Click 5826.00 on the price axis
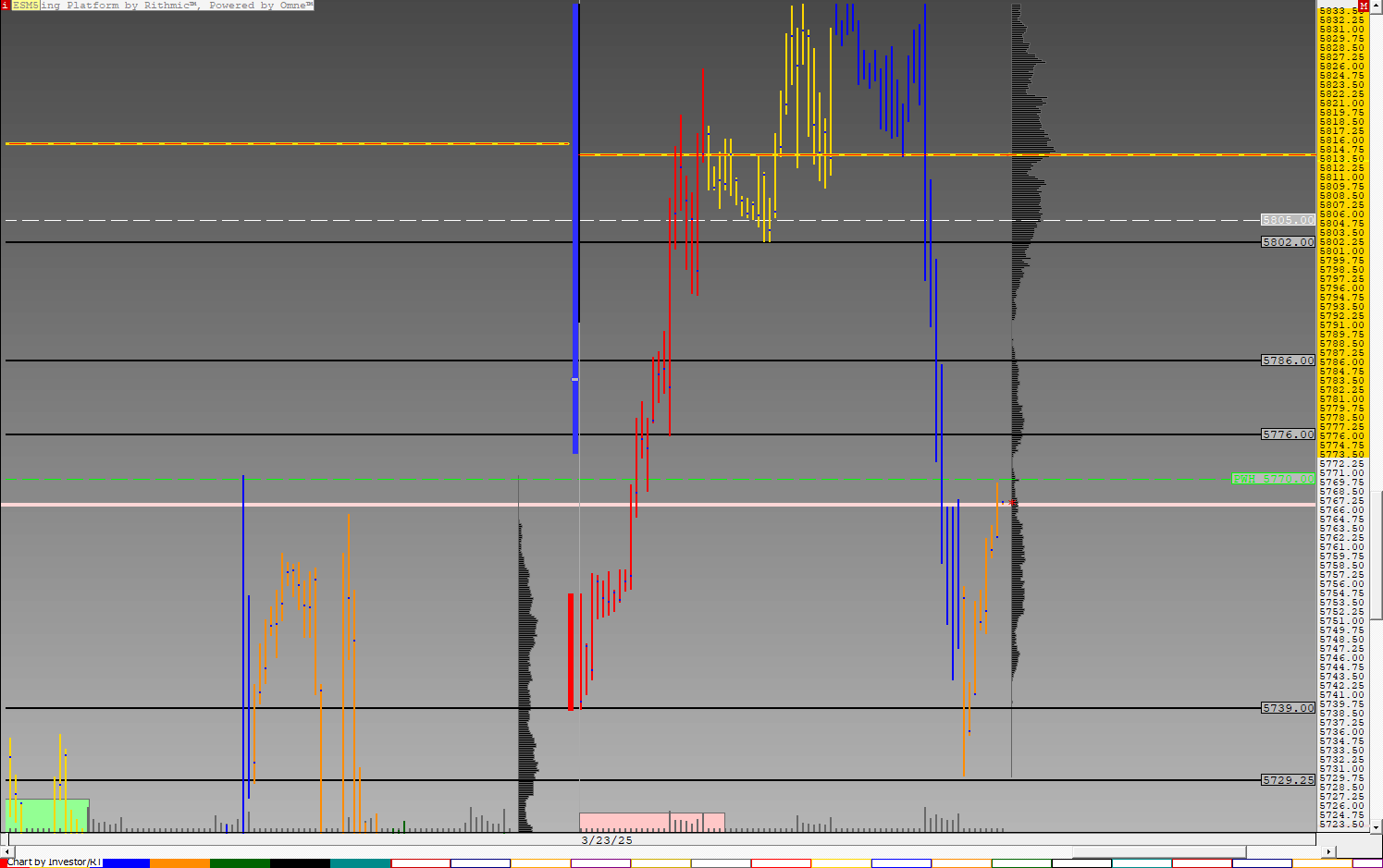Screen dimensions: 1383x868 click(x=1341, y=67)
